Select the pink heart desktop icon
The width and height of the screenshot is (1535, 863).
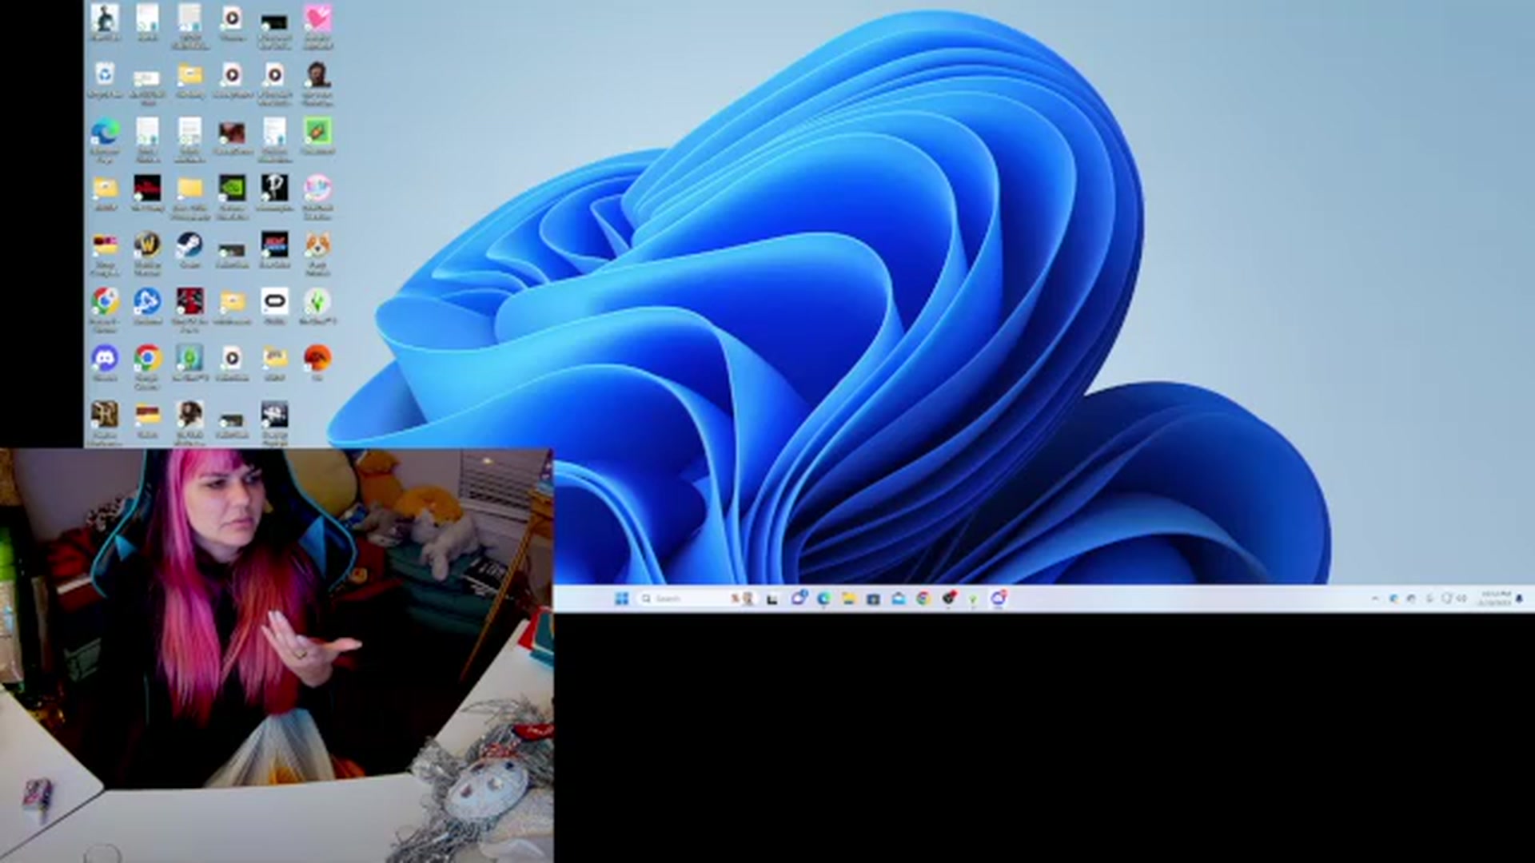[x=317, y=18]
